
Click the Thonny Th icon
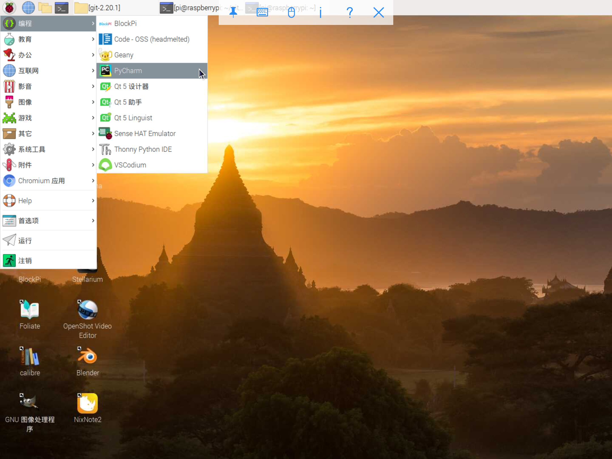[105, 149]
